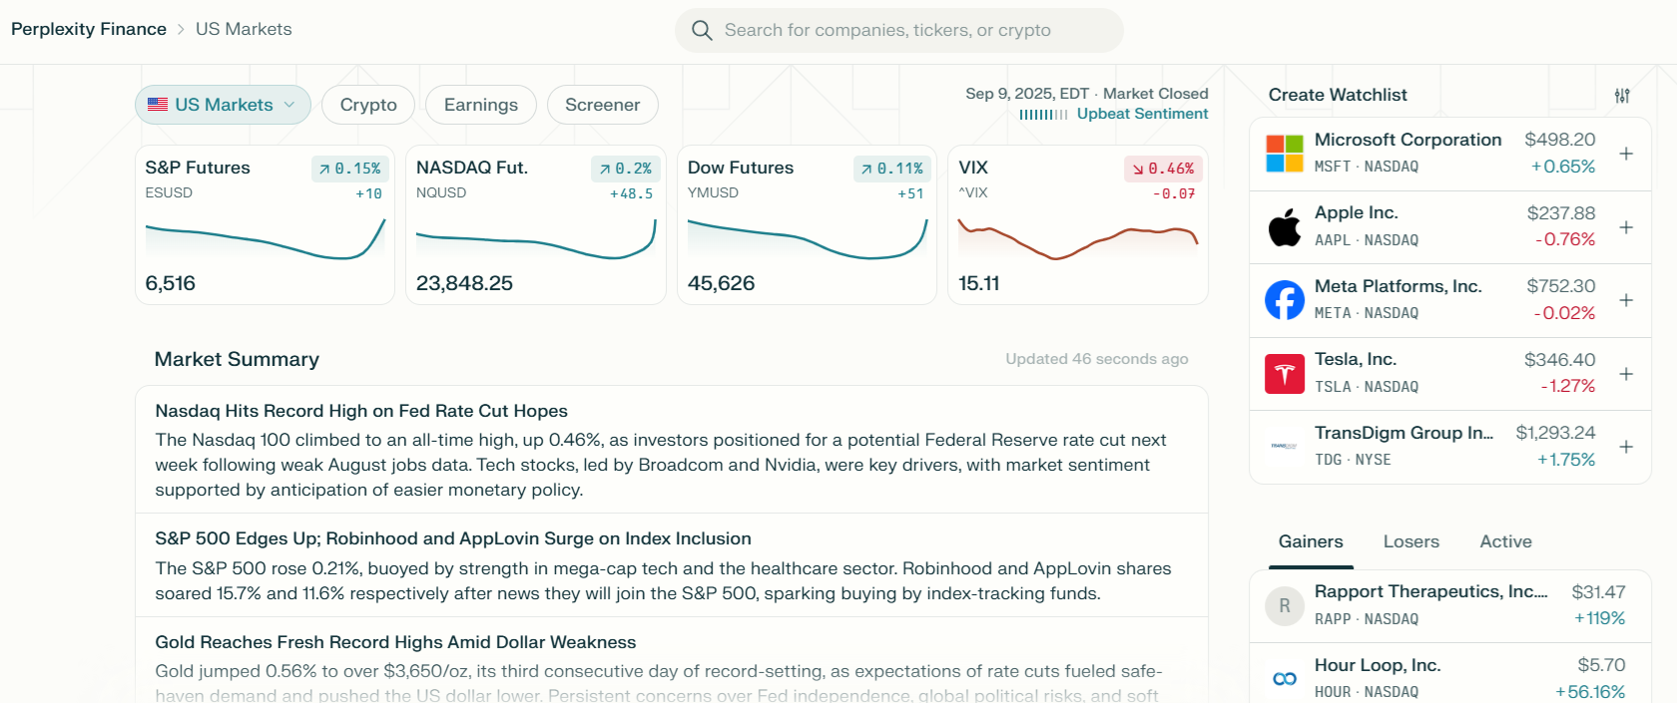The height and width of the screenshot is (703, 1677).
Task: Open the Dow Futures chart thumbnail
Action: tap(808, 239)
